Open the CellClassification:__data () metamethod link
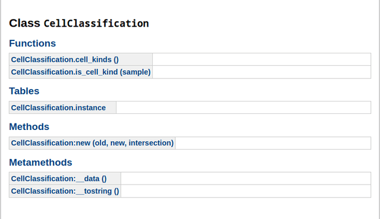This screenshot has width=380, height=219. (x=59, y=179)
